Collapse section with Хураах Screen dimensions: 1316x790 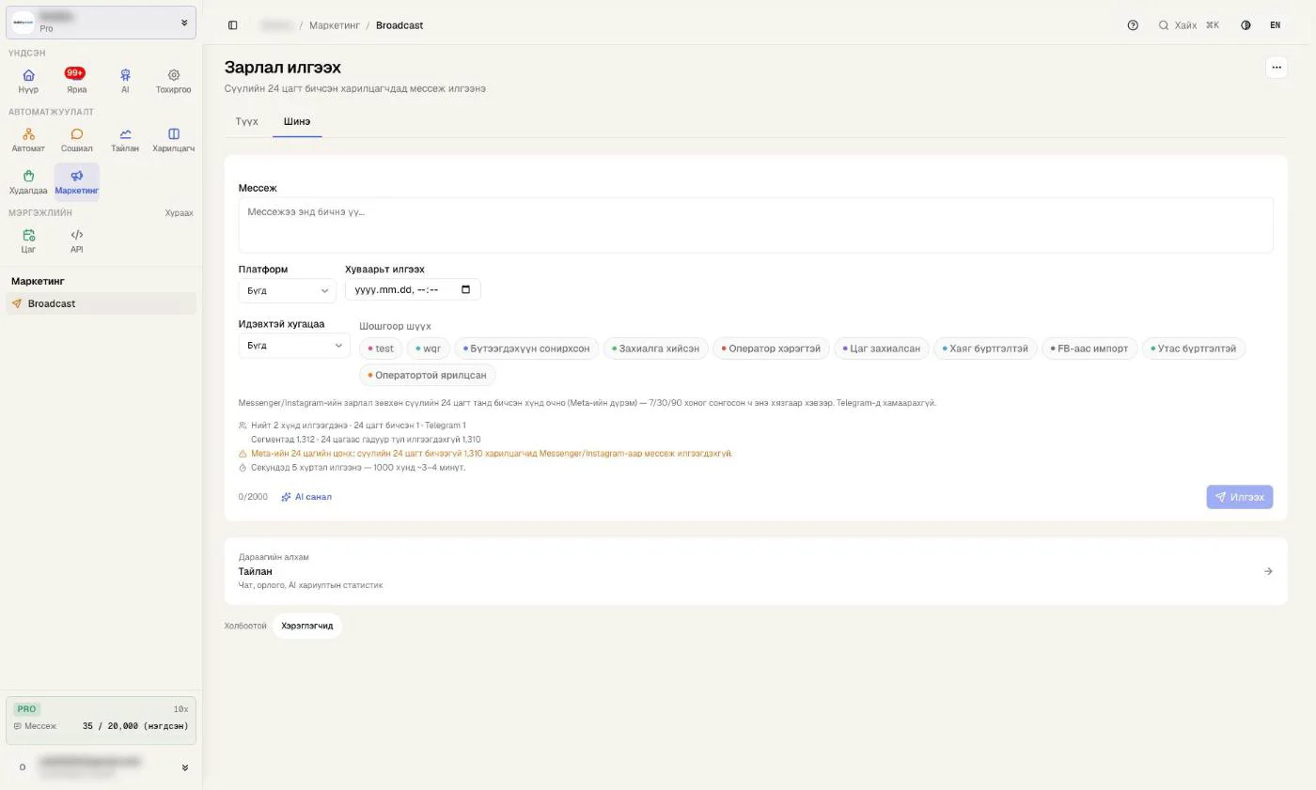(x=179, y=213)
